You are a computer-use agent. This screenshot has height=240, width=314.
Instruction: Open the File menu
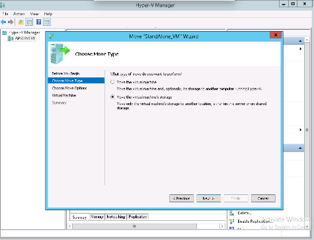pyautogui.click(x=5, y=14)
